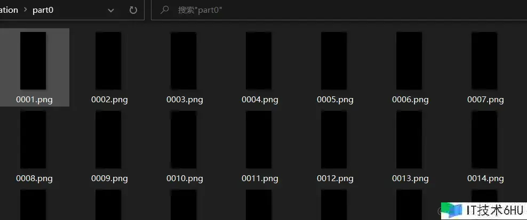Viewport: 527px width, 220px height.
Task: Select the 0007.png file
Action: (x=485, y=67)
